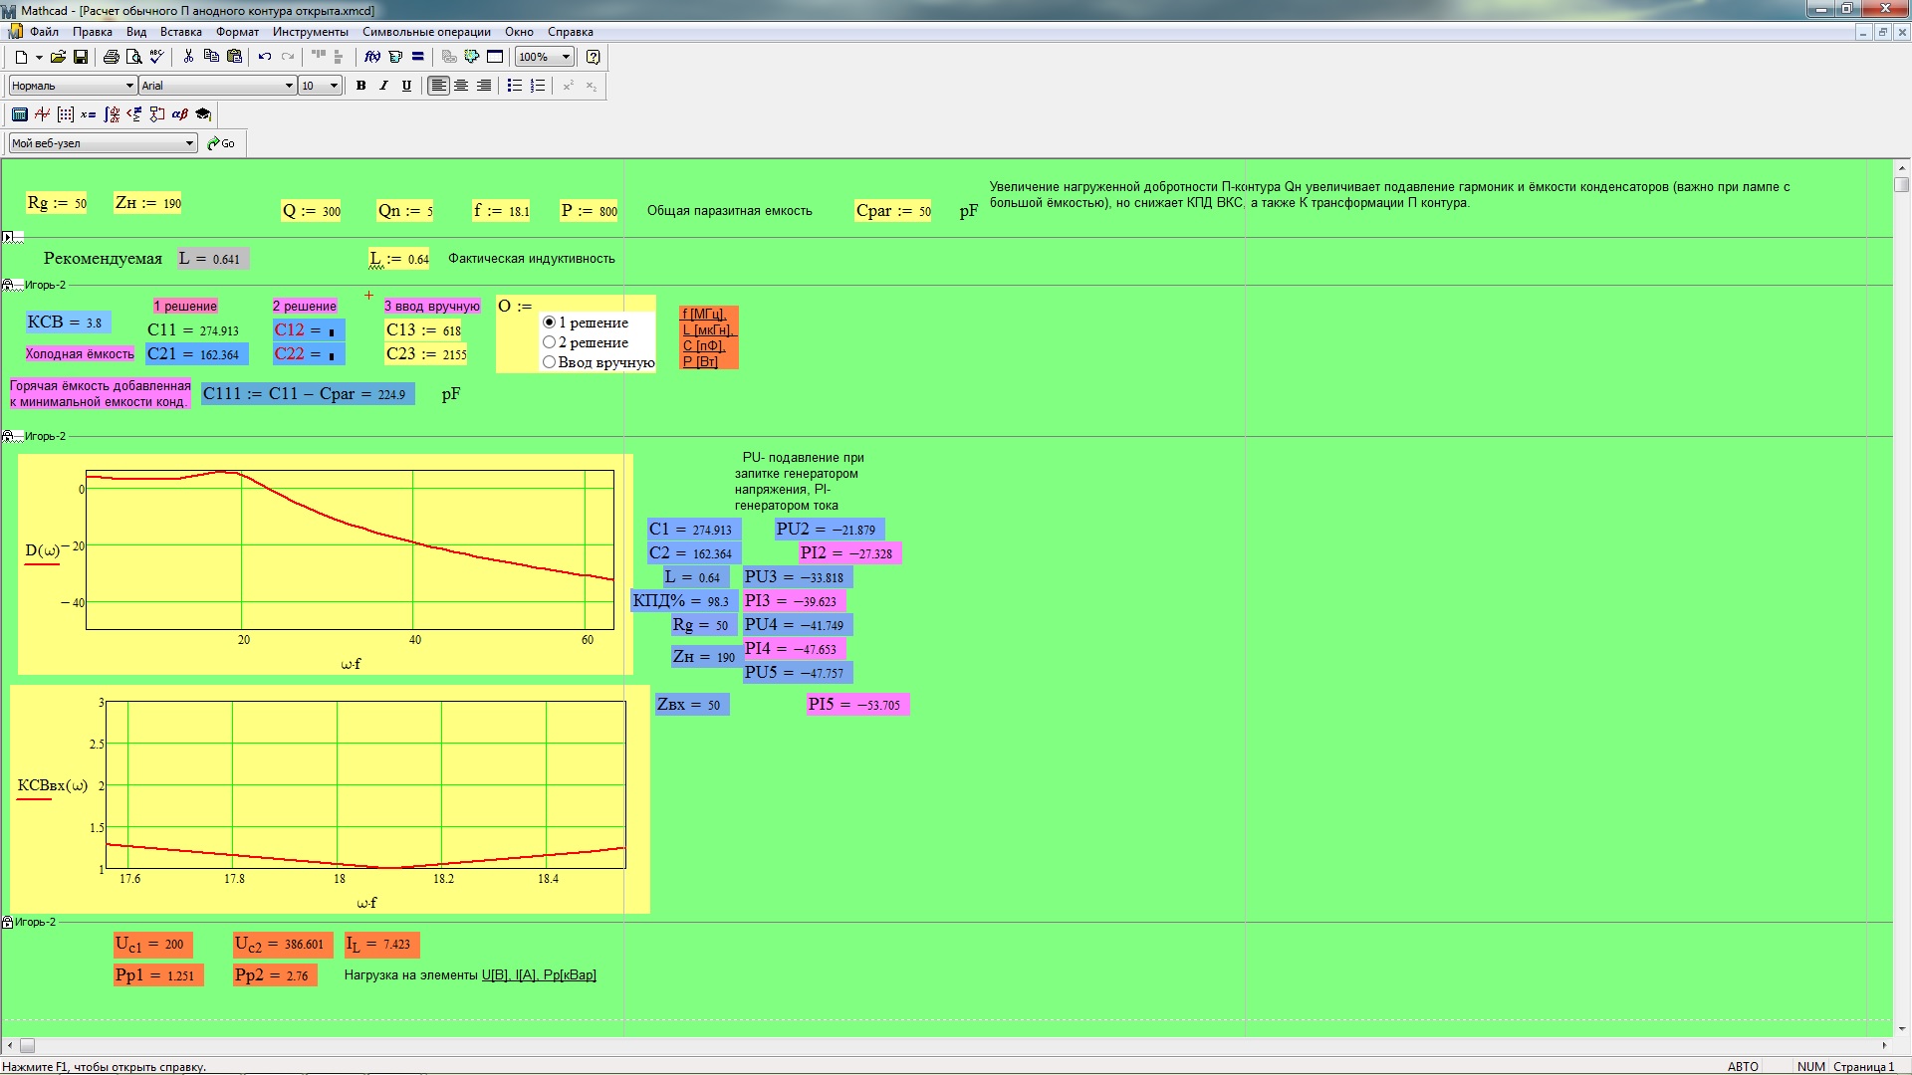Open the Arial font dropdown
The width and height of the screenshot is (1912, 1075).
click(x=289, y=86)
